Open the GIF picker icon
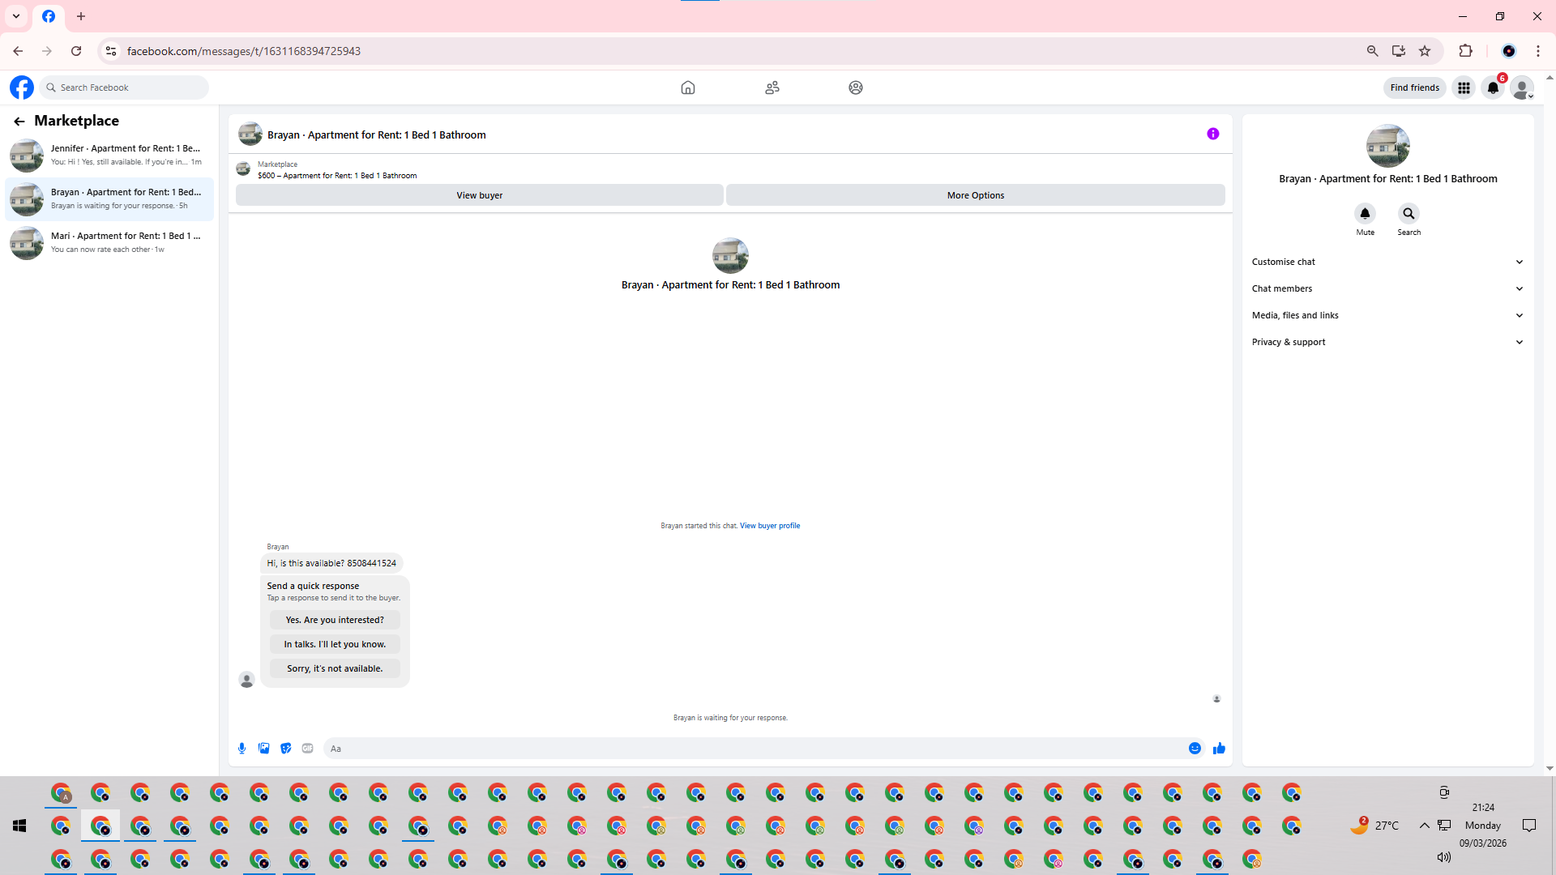Viewport: 1556px width, 875px height. [307, 749]
